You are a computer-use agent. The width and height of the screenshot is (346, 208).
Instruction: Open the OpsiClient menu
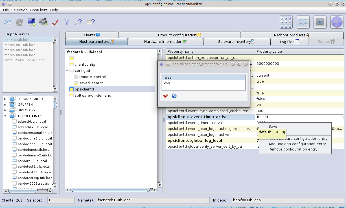point(39,10)
